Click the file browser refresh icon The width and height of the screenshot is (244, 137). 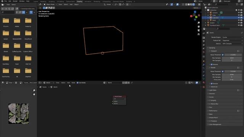click(13, 9)
